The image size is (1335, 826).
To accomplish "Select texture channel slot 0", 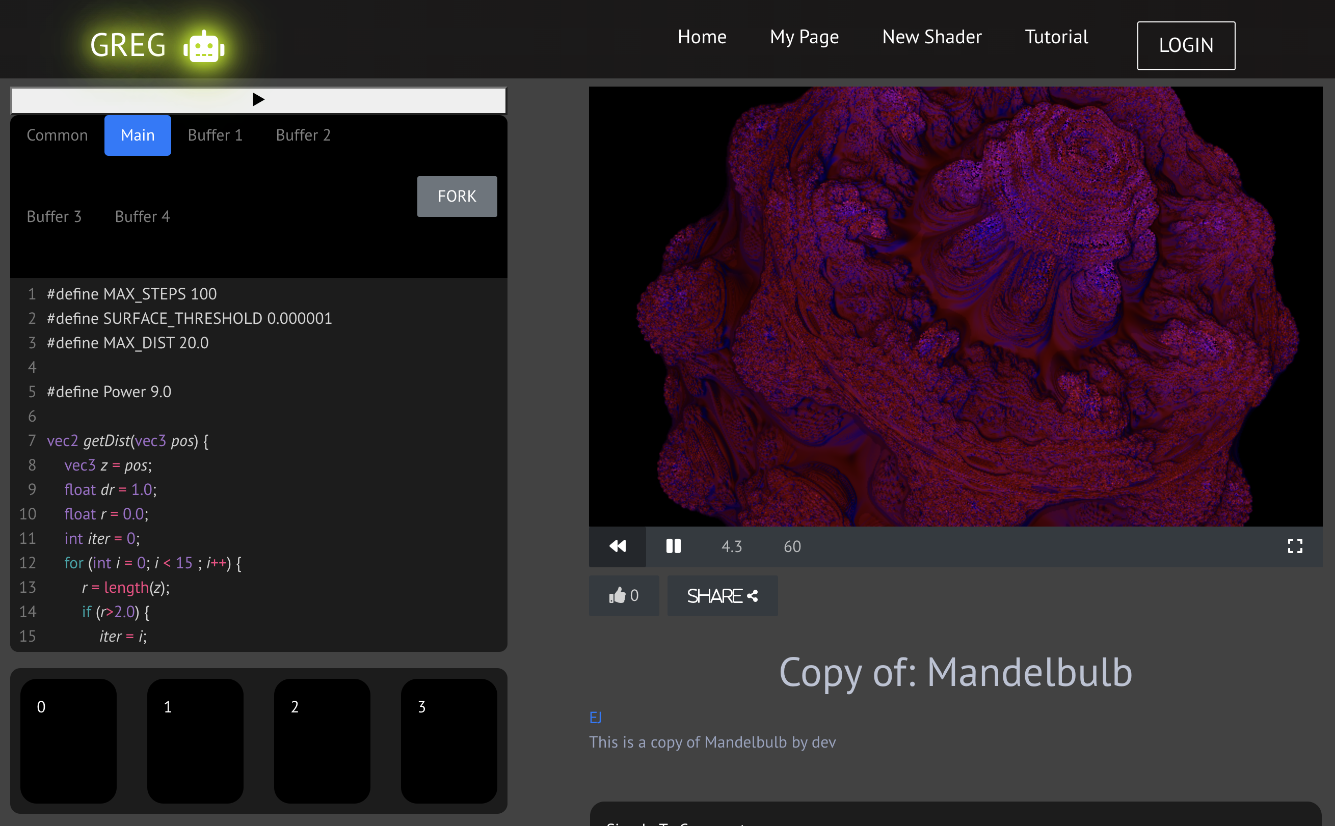I will point(68,741).
